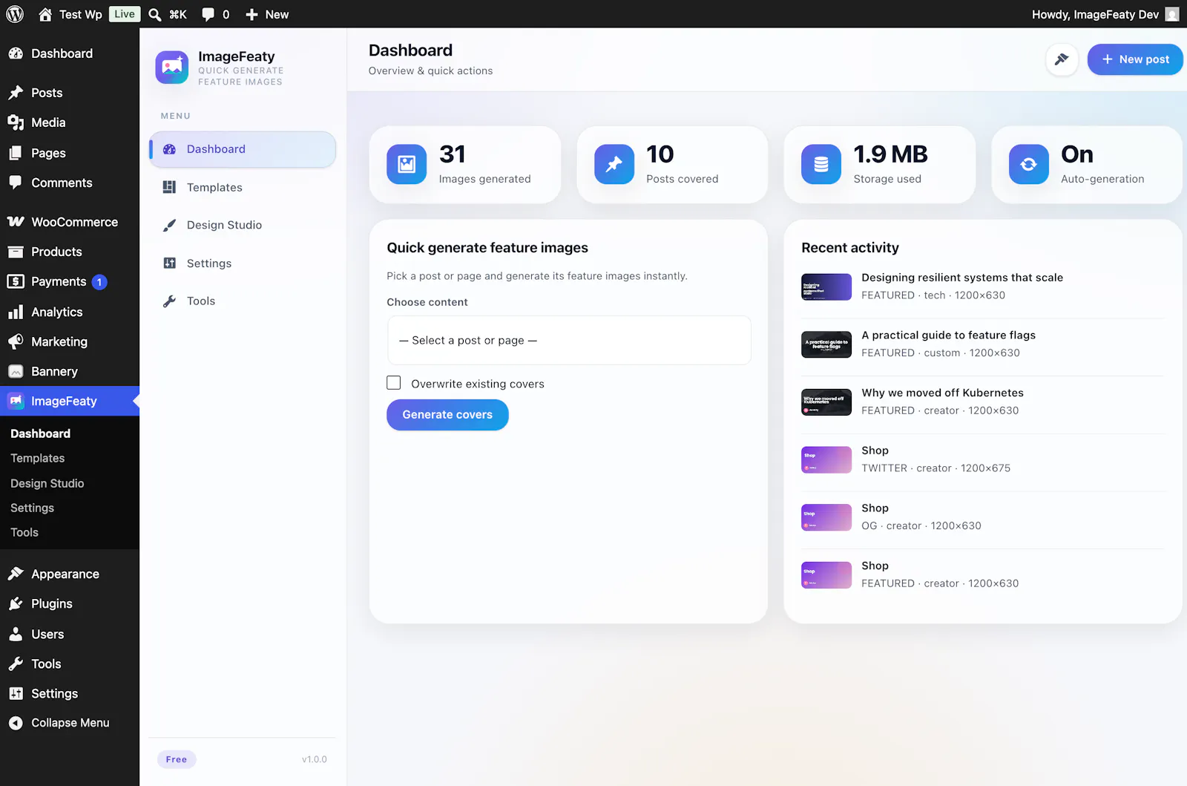The image size is (1187, 786).
Task: Click the New post button
Action: pos(1135,59)
